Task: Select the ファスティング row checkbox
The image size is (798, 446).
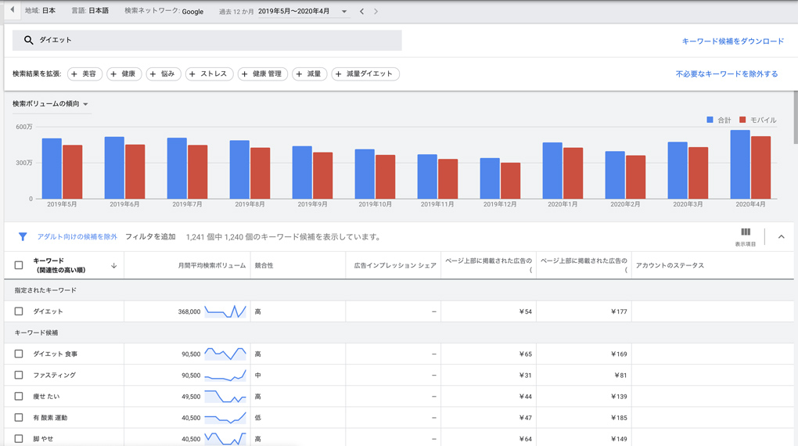Action: point(19,375)
